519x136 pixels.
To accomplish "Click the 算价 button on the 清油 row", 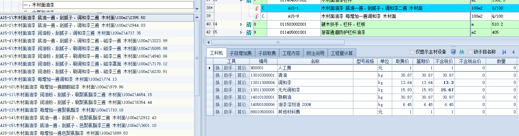I will [x=241, y=75].
